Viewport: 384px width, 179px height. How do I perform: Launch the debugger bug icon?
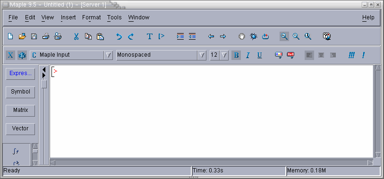pos(254,36)
